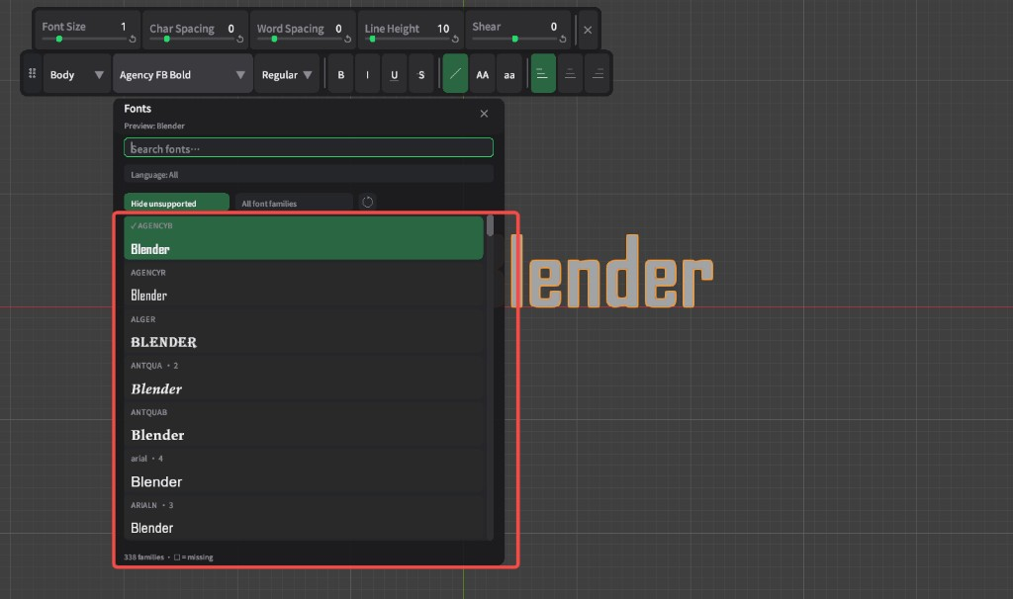This screenshot has height=599, width=1013.
Task: Open the Regular font weight dropdown
Action: (287, 75)
